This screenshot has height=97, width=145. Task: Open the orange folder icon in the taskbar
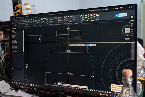[26, 84]
